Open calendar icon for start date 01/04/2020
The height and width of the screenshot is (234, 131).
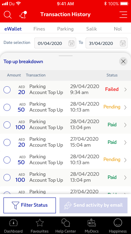pos(72,43)
